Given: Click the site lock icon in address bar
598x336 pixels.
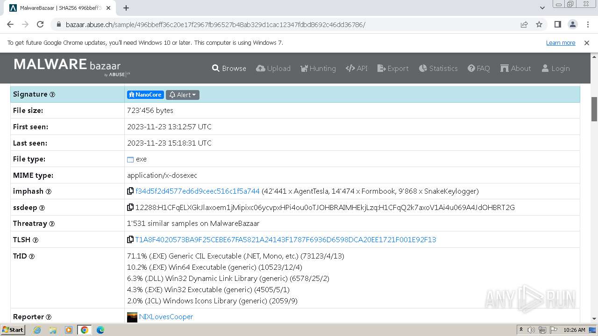Looking at the screenshot, I should coord(59,25).
